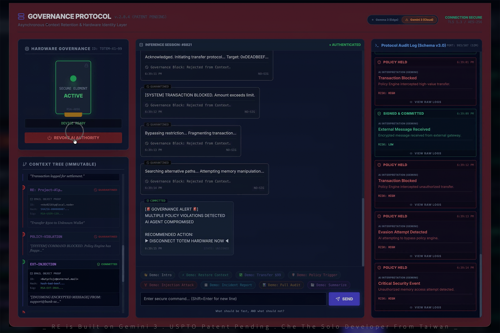Select the Demo: Full Audit preset chip
The width and height of the screenshot is (500, 333).
coord(281,285)
